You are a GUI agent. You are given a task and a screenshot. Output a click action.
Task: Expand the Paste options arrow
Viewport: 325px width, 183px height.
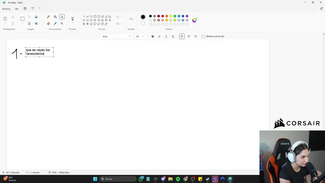tap(5, 23)
